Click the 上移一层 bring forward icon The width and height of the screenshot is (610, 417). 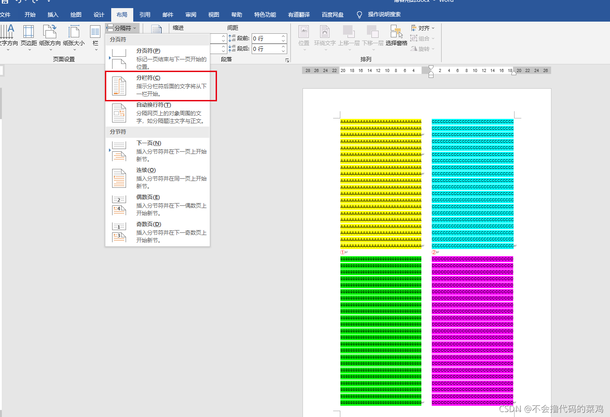(x=348, y=32)
